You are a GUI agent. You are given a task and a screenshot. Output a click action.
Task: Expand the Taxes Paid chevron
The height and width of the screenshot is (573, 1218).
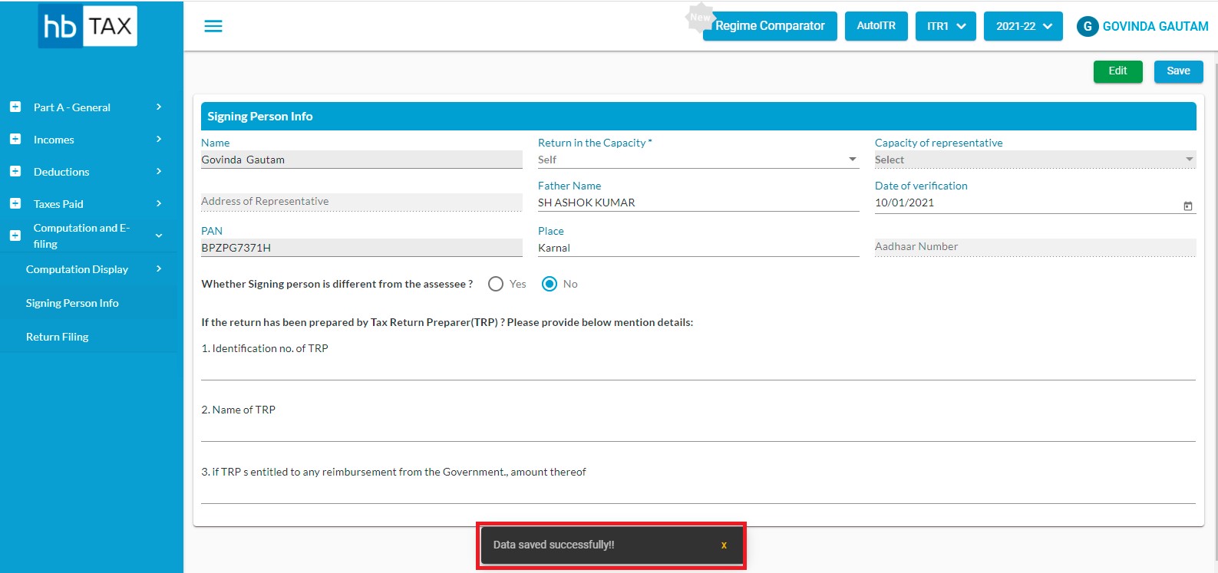[x=159, y=204]
